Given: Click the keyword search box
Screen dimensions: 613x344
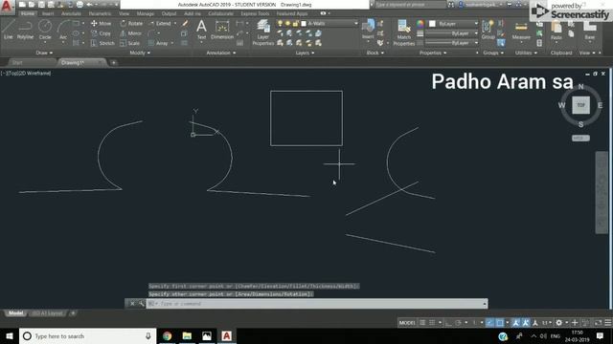Looking at the screenshot, I should pyautogui.click(x=410, y=5).
